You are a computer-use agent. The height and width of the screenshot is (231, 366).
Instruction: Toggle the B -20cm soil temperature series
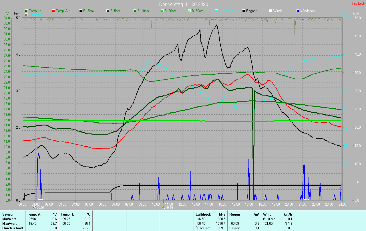[162, 11]
